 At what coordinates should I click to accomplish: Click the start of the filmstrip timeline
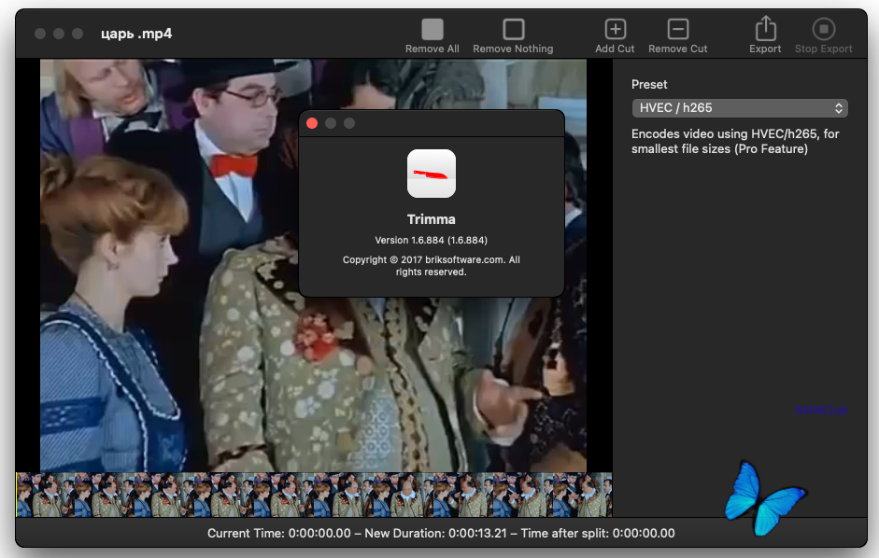pyautogui.click(x=21, y=495)
